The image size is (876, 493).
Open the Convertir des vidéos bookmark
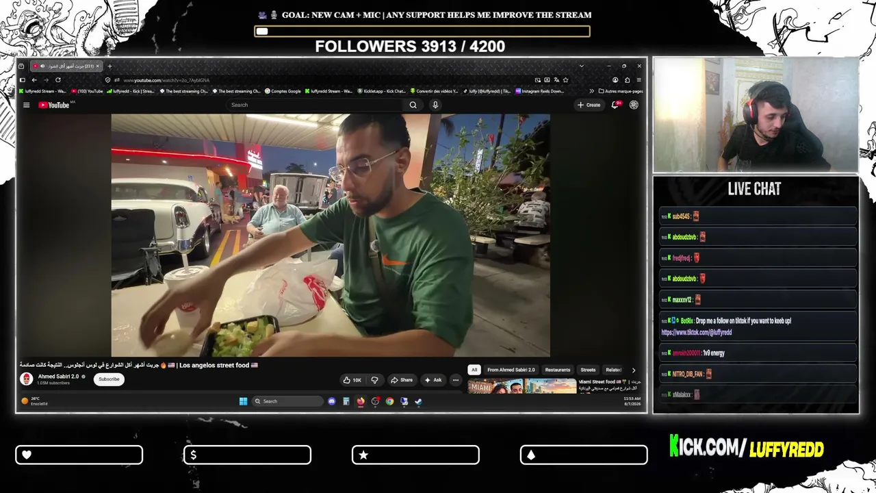(x=434, y=91)
